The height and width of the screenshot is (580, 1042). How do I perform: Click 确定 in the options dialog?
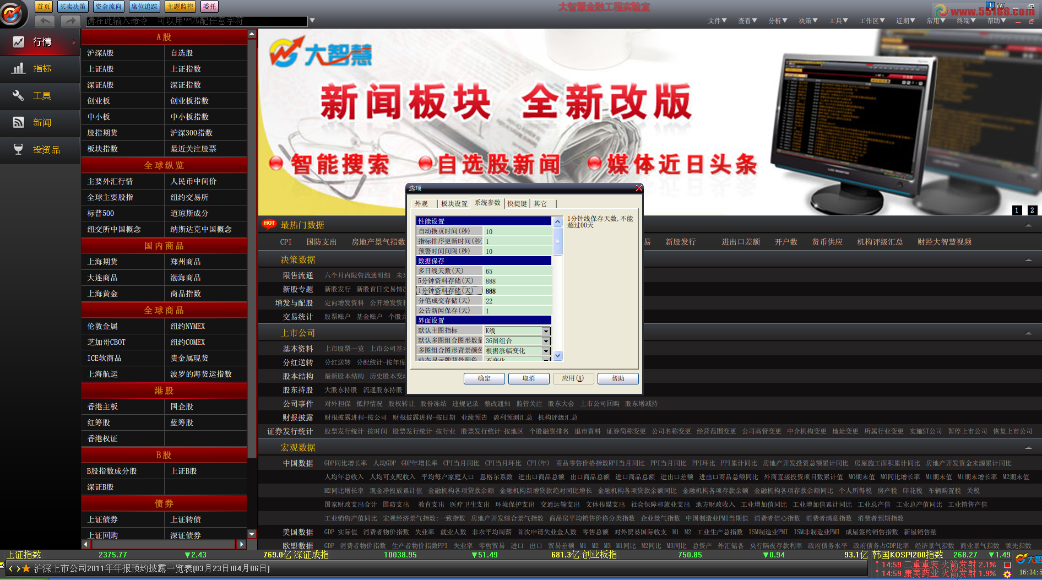coord(484,378)
